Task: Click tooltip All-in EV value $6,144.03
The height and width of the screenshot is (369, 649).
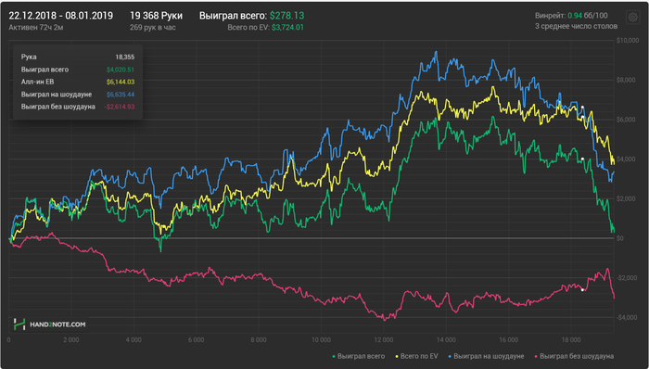Action: click(120, 82)
